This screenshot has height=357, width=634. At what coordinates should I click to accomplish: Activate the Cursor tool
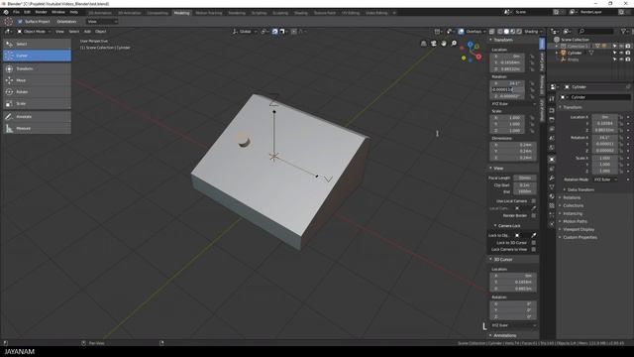38,56
